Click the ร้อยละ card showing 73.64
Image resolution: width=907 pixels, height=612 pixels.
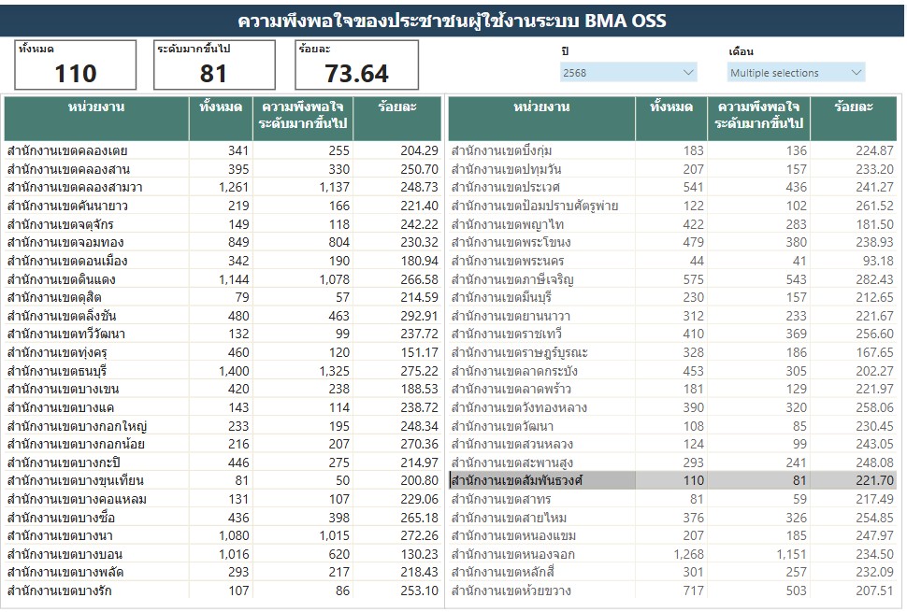coord(356,64)
